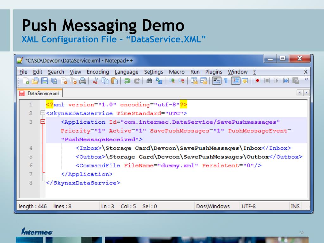The height and width of the screenshot is (243, 324).
Task: Click the 'Col : 5' status text
Action: tap(128, 206)
